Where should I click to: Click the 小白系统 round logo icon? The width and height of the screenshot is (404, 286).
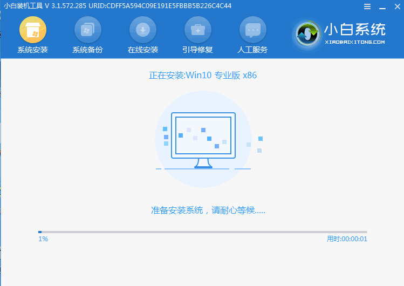(307, 35)
